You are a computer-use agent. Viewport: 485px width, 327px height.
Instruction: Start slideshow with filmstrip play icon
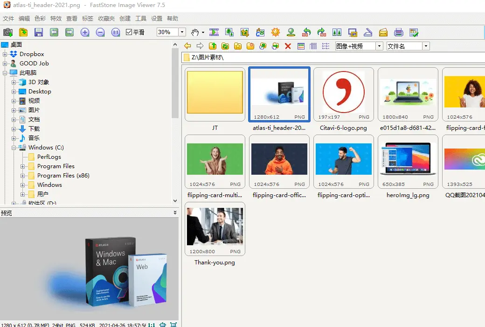coord(214,32)
